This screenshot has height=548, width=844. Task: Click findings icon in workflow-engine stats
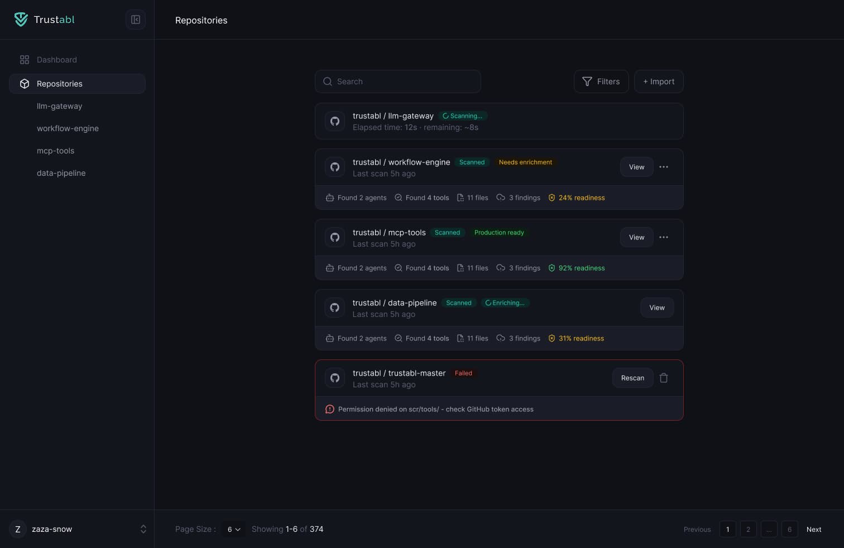(x=501, y=198)
